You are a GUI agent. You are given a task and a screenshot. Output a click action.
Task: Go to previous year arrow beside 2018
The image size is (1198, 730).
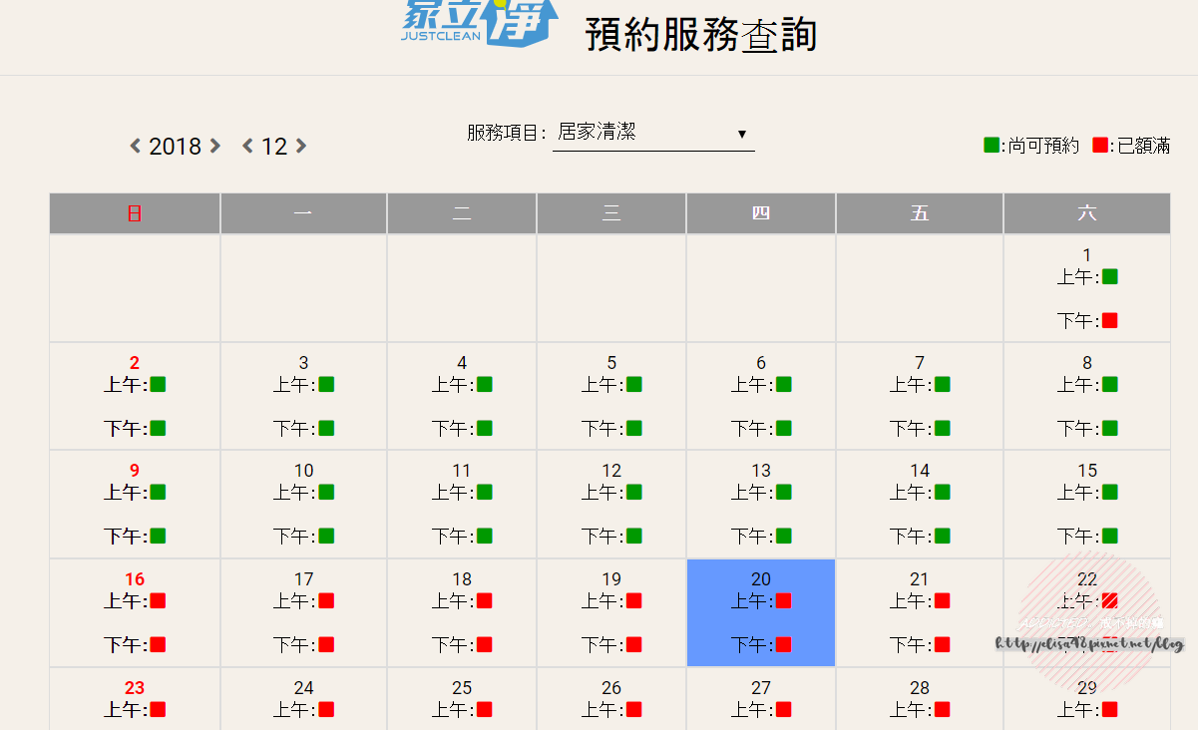point(136,147)
